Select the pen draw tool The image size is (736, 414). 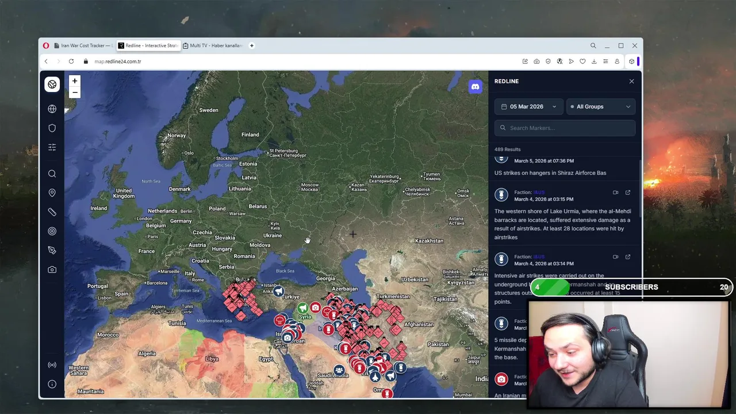point(52,250)
